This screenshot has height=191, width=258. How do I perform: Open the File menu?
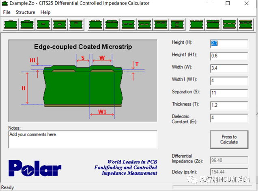(x=6, y=12)
